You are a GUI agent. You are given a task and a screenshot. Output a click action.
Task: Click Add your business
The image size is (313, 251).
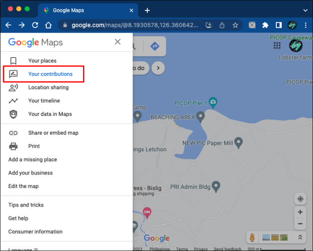coord(30,173)
